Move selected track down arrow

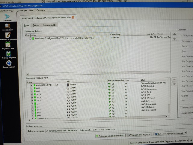click(174, 84)
